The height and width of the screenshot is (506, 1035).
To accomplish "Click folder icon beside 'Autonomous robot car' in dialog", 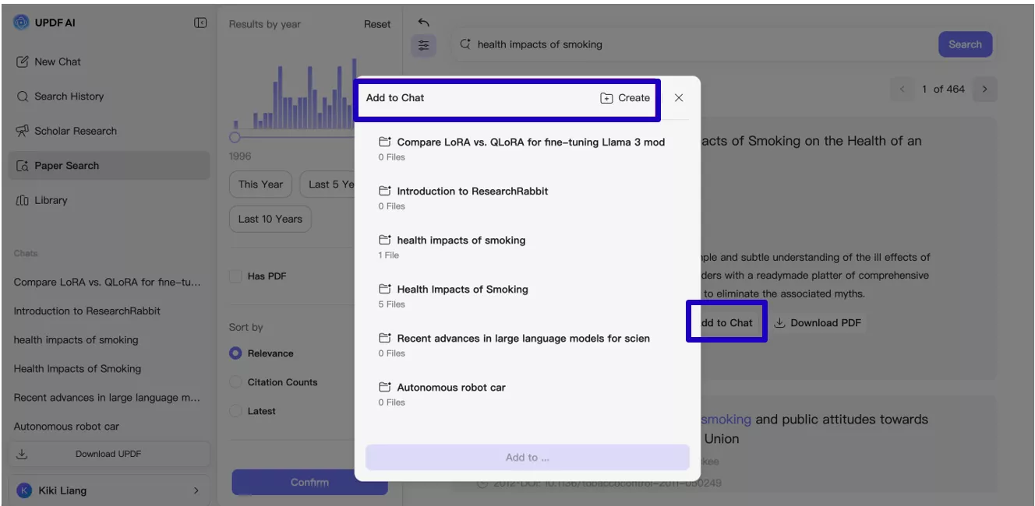I will (385, 387).
